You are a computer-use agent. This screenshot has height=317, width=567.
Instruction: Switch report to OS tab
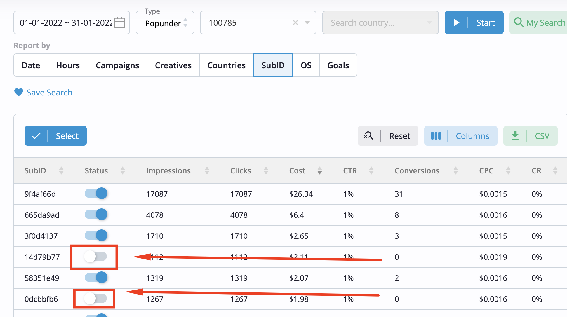(x=306, y=65)
